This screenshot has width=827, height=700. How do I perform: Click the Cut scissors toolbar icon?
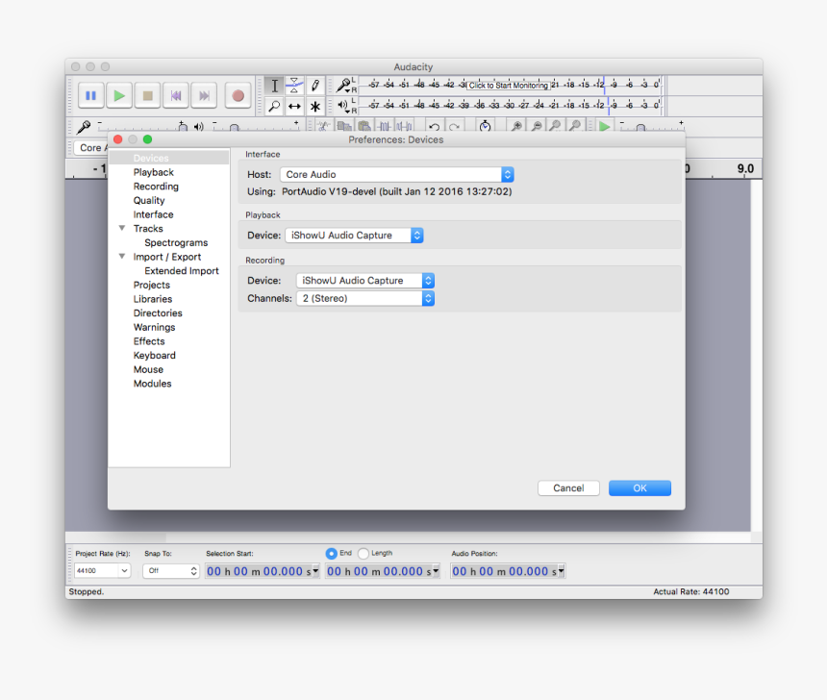323,127
